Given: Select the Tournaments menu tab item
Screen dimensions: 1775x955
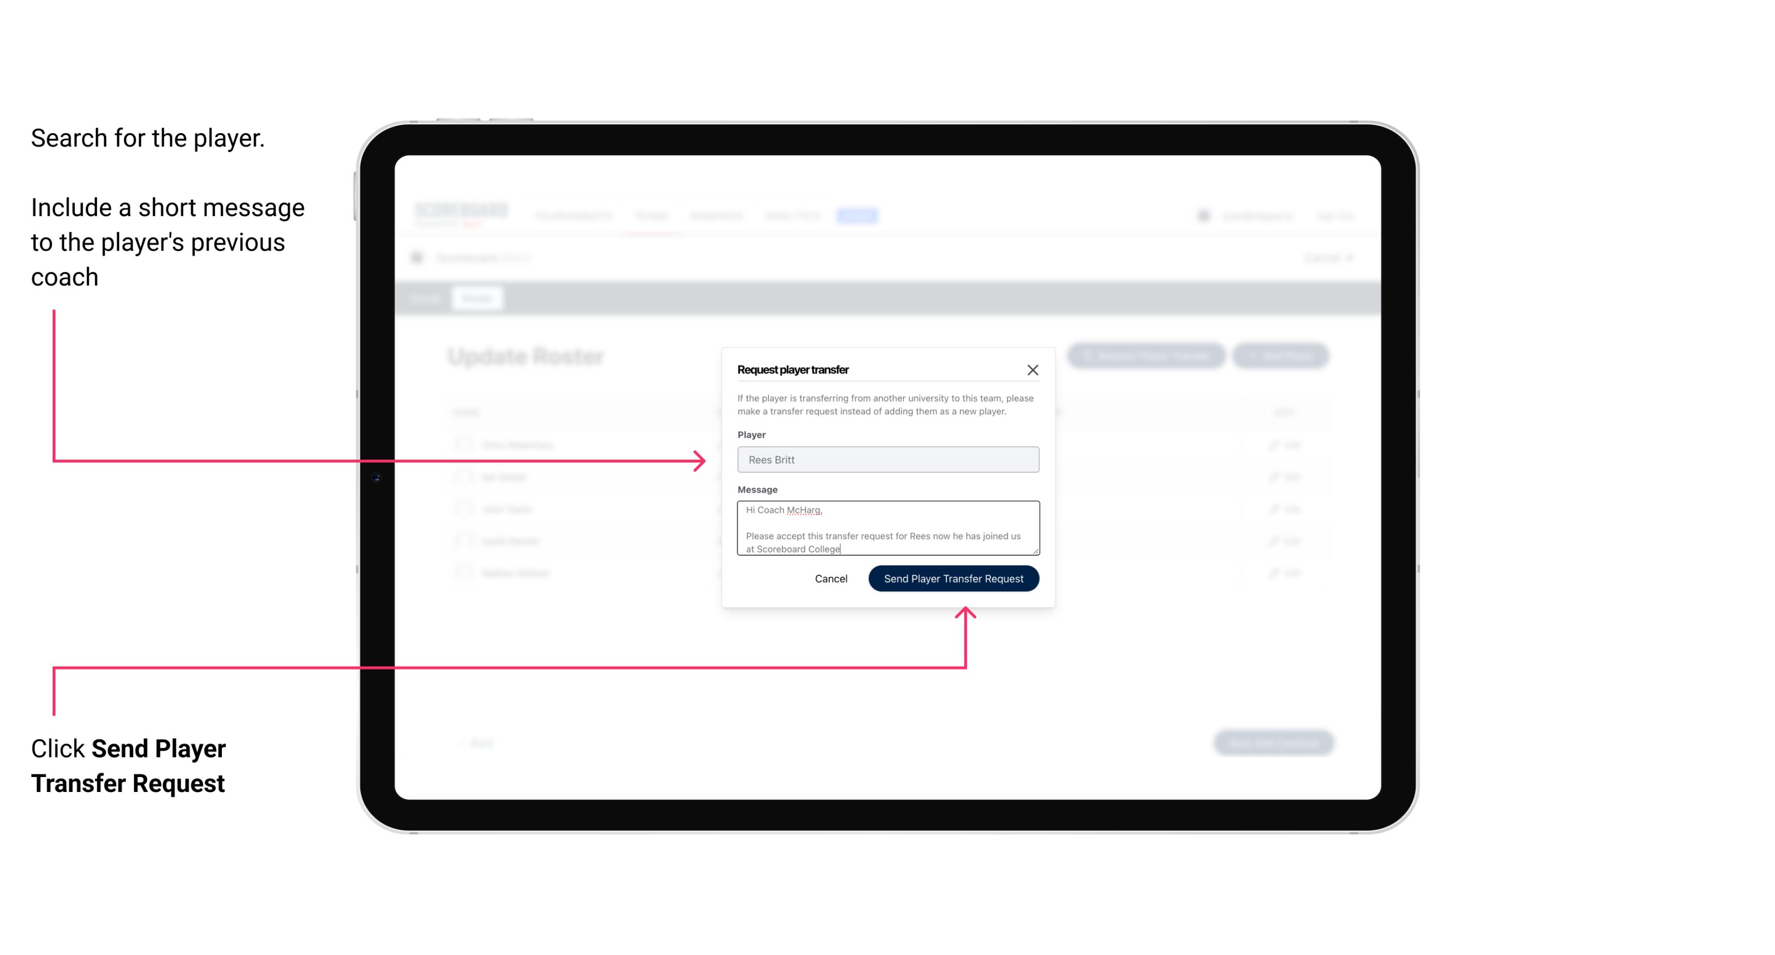Looking at the screenshot, I should (573, 215).
